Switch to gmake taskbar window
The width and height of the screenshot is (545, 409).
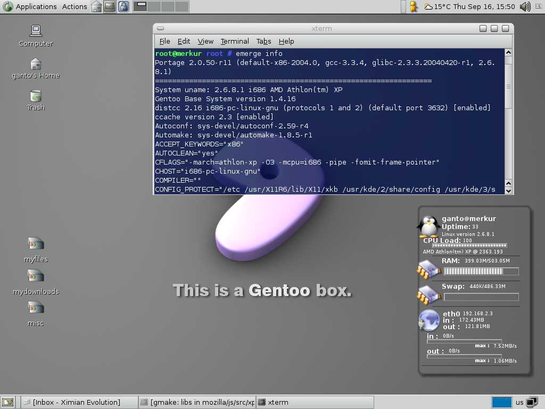[197, 402]
